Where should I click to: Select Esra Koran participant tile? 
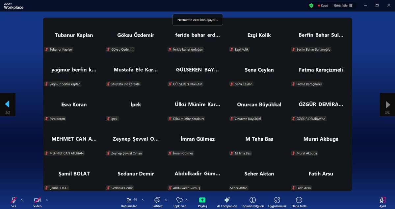[x=74, y=104]
